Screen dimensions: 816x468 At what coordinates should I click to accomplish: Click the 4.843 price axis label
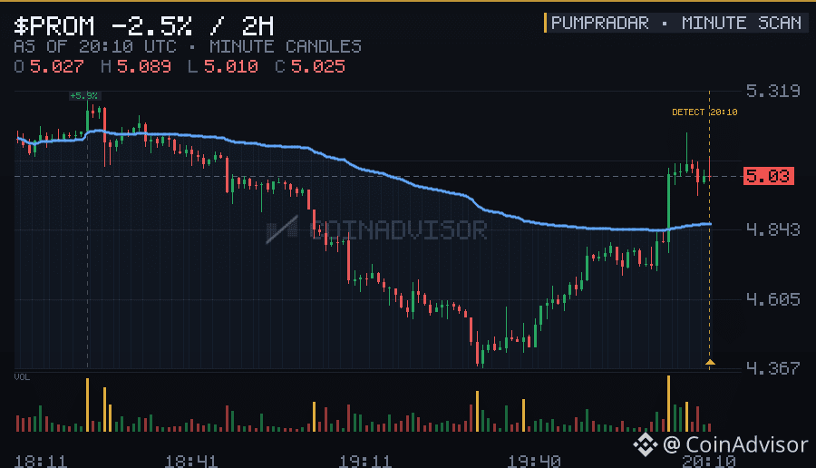pyautogui.click(x=772, y=229)
